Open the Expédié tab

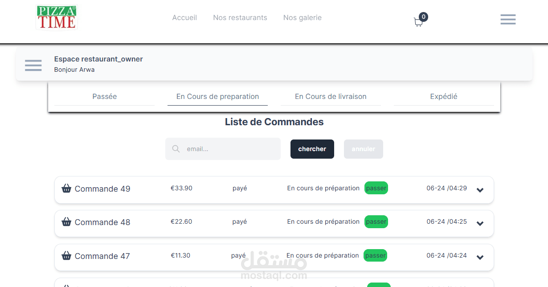pos(444,96)
